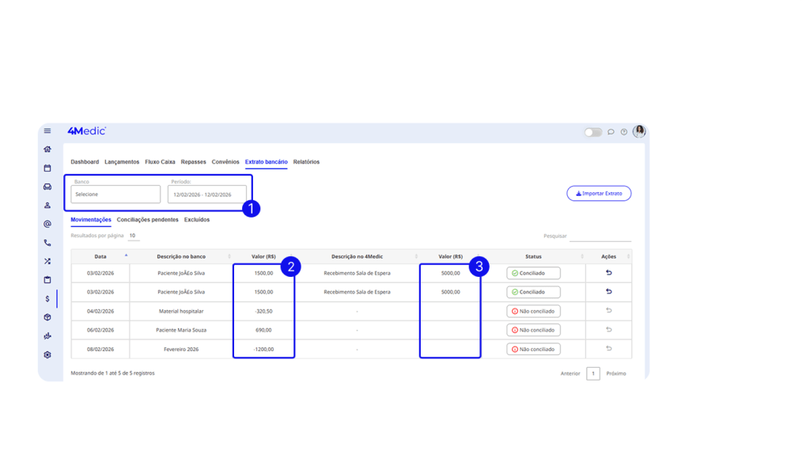Change the results per page dropdown
The image size is (810, 473).
133,236
